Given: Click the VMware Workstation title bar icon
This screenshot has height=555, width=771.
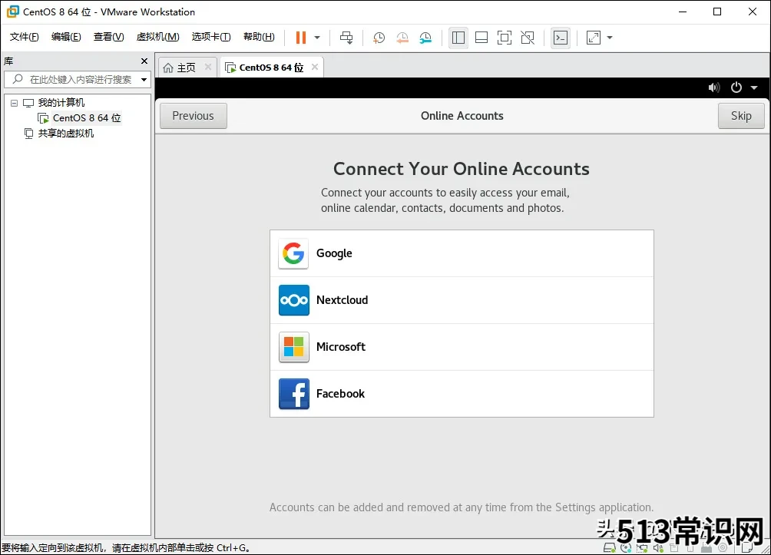Looking at the screenshot, I should click(12, 12).
